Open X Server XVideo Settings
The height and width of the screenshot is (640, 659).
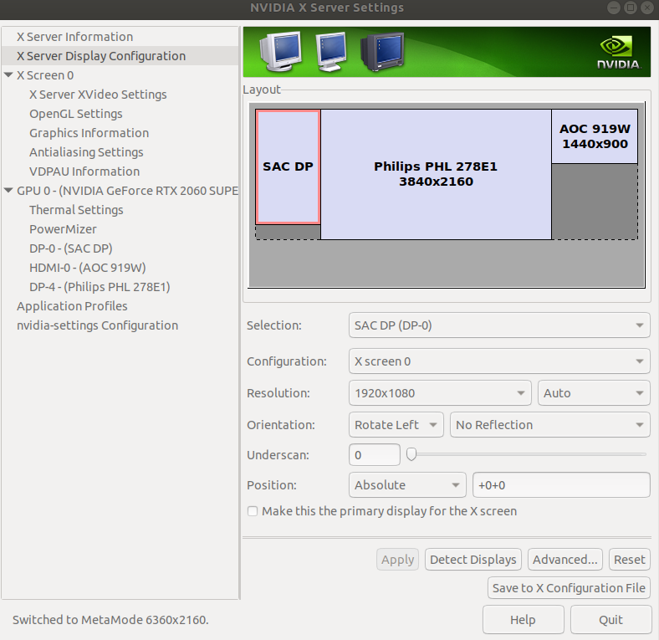(98, 95)
